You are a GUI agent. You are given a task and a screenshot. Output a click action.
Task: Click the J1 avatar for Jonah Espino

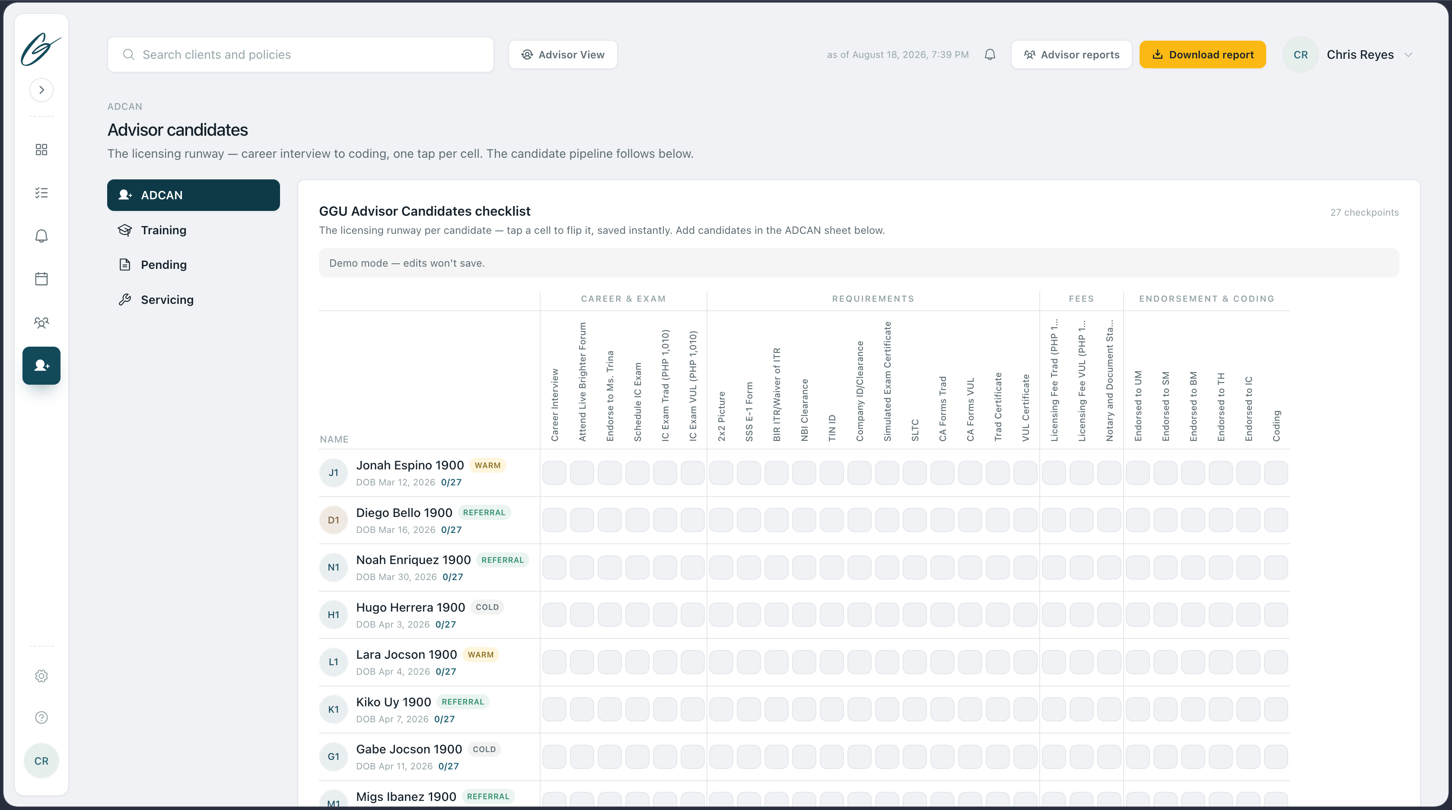(334, 472)
